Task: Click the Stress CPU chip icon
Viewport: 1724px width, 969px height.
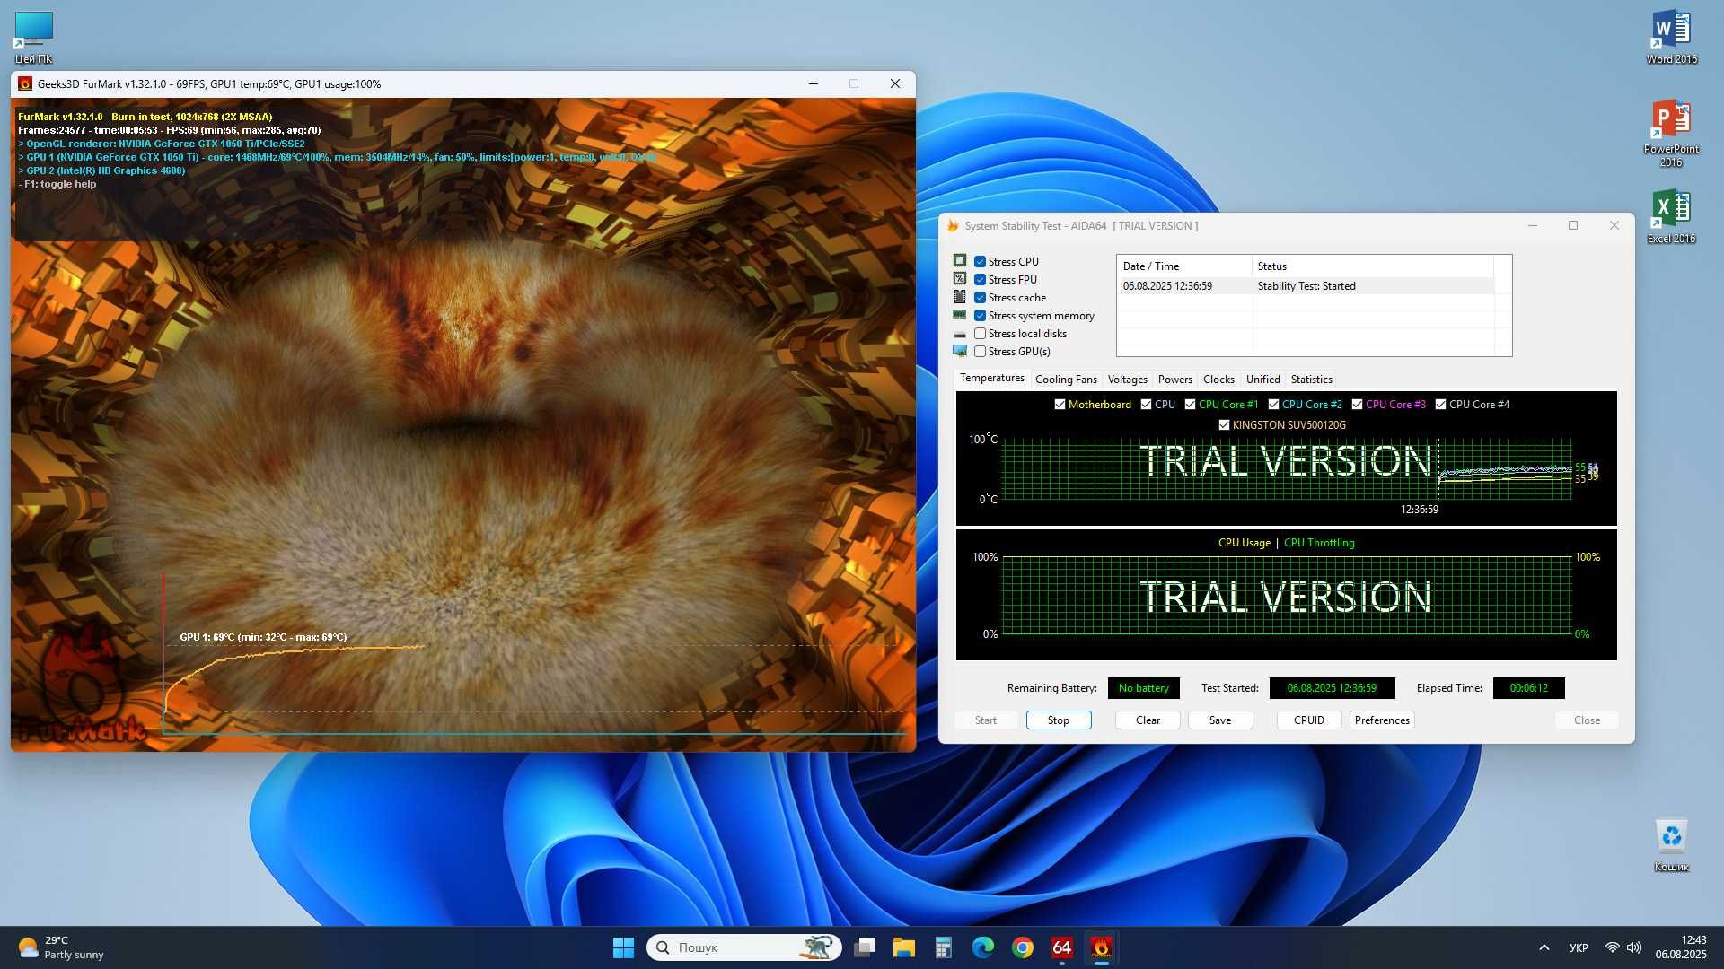Action: pyautogui.click(x=960, y=261)
